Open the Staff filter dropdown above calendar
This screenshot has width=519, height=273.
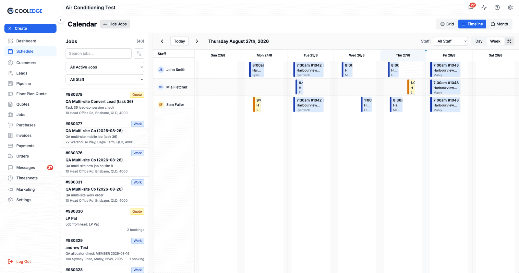pos(450,41)
